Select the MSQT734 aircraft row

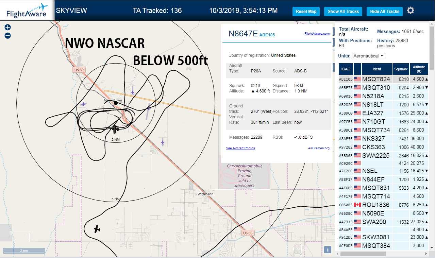pyautogui.click(x=384, y=130)
